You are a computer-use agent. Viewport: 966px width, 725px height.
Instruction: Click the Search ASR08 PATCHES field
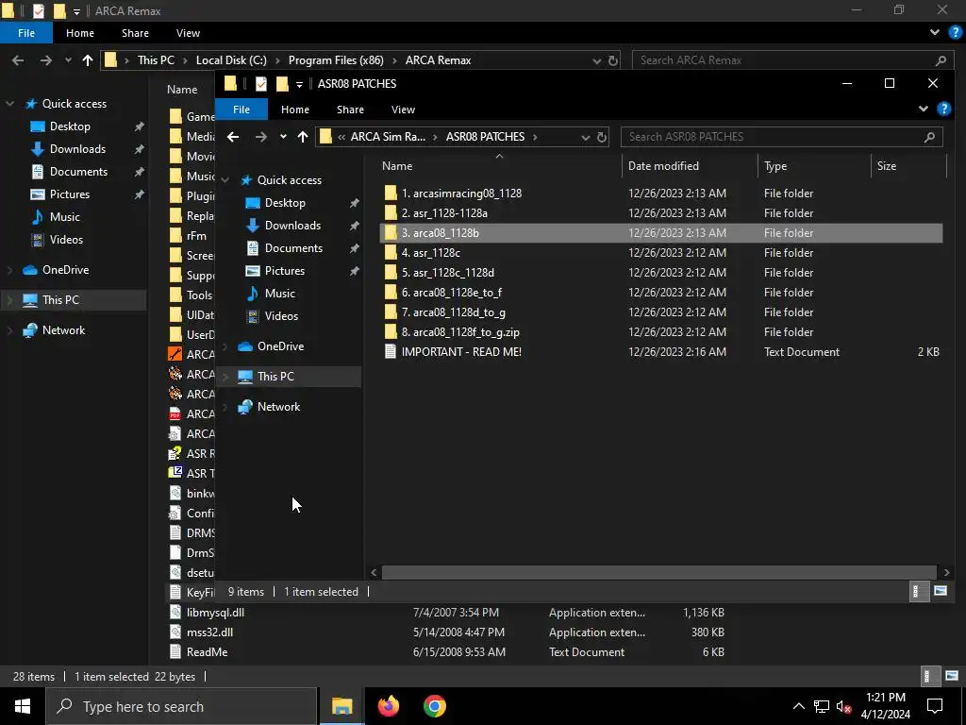[x=781, y=137]
